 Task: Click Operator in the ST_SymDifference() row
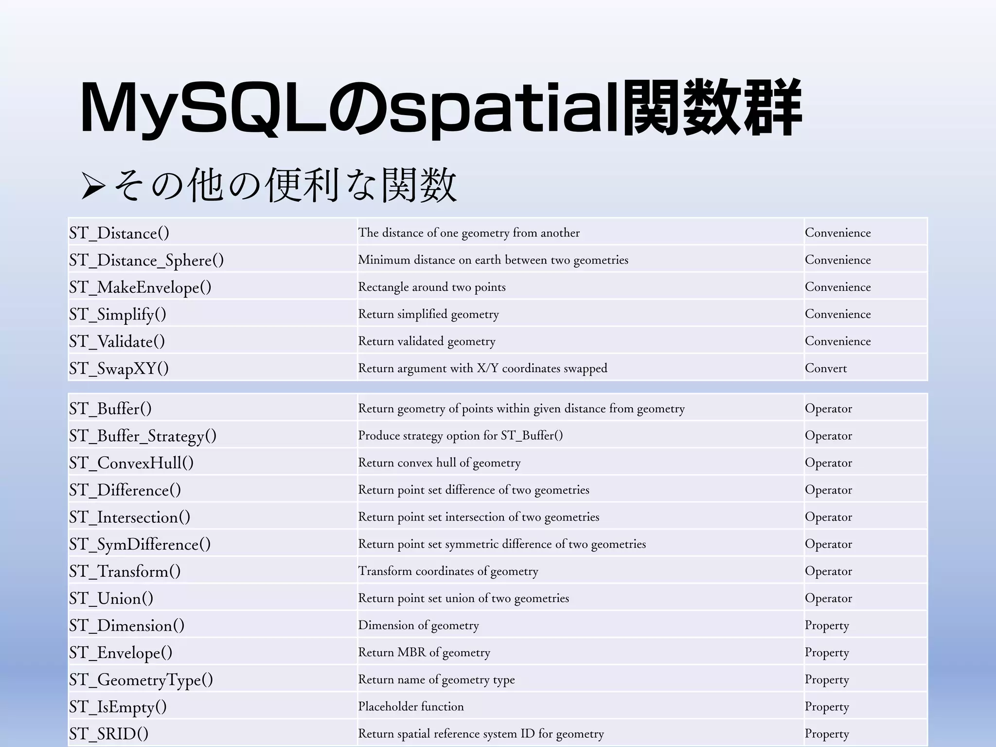[x=828, y=545]
